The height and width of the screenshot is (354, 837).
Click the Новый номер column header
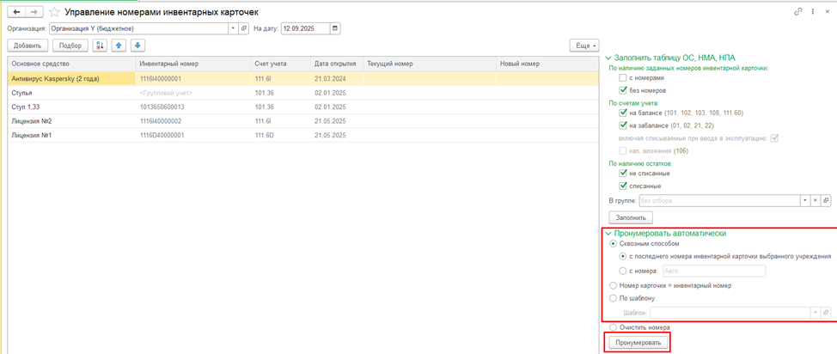pos(547,64)
